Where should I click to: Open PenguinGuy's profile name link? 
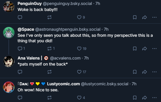[30, 4]
